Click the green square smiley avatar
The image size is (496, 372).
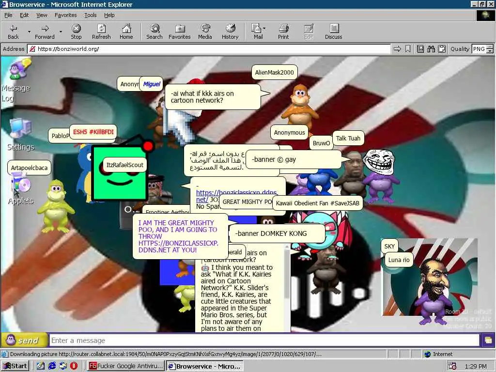(x=120, y=172)
